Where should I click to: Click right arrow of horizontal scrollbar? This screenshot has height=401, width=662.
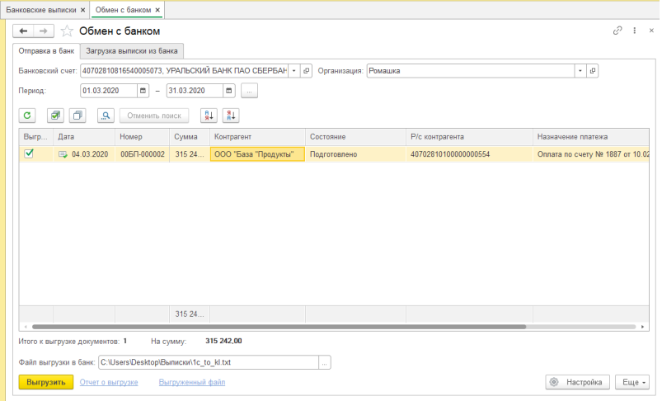(x=642, y=327)
